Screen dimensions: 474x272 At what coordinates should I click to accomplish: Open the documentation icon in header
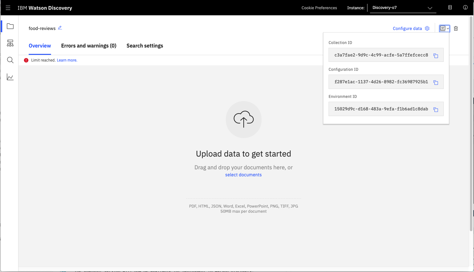450,7
